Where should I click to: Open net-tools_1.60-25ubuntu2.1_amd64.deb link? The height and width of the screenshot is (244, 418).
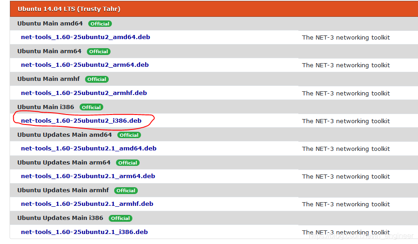point(89,149)
